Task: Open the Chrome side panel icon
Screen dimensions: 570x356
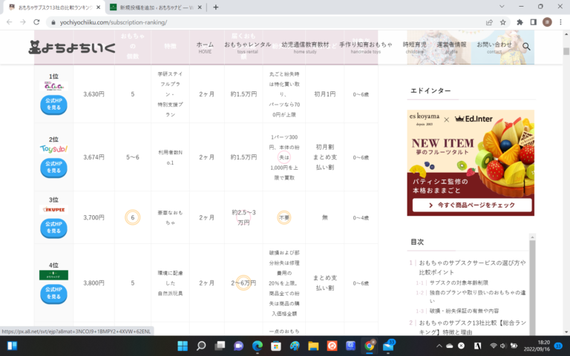Action: point(534,22)
